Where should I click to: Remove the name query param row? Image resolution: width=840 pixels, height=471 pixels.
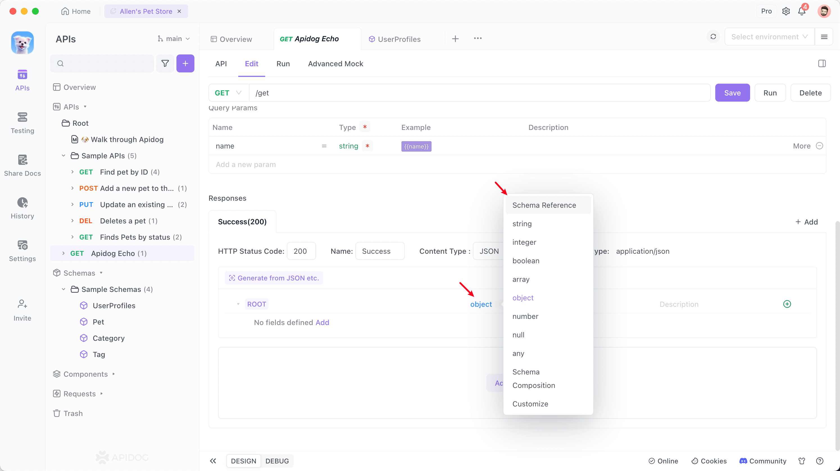coord(819,146)
